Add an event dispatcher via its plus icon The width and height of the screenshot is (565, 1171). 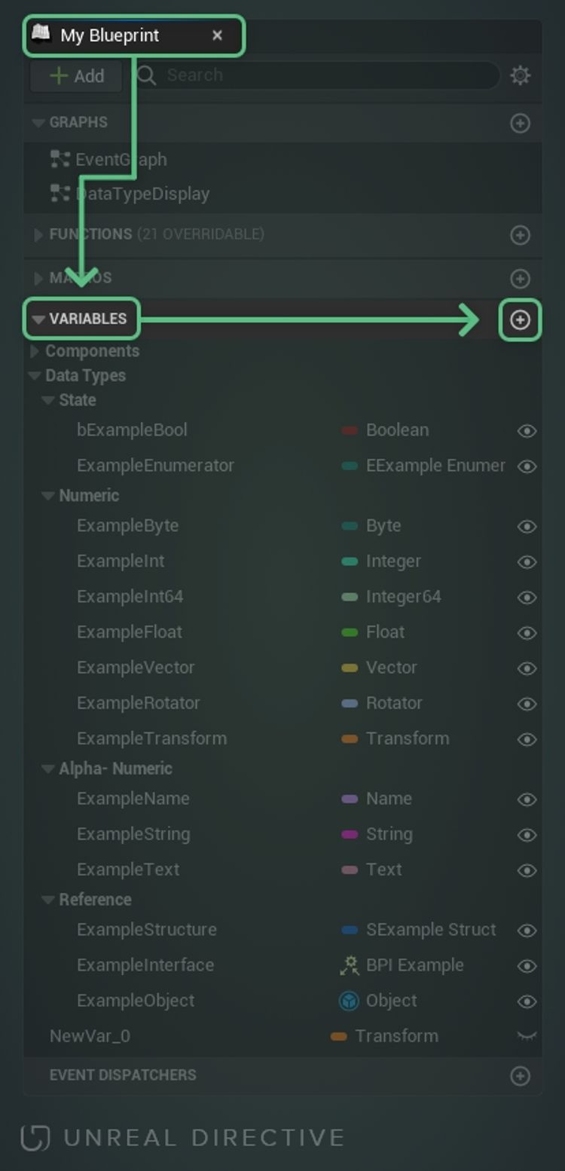point(521,1075)
